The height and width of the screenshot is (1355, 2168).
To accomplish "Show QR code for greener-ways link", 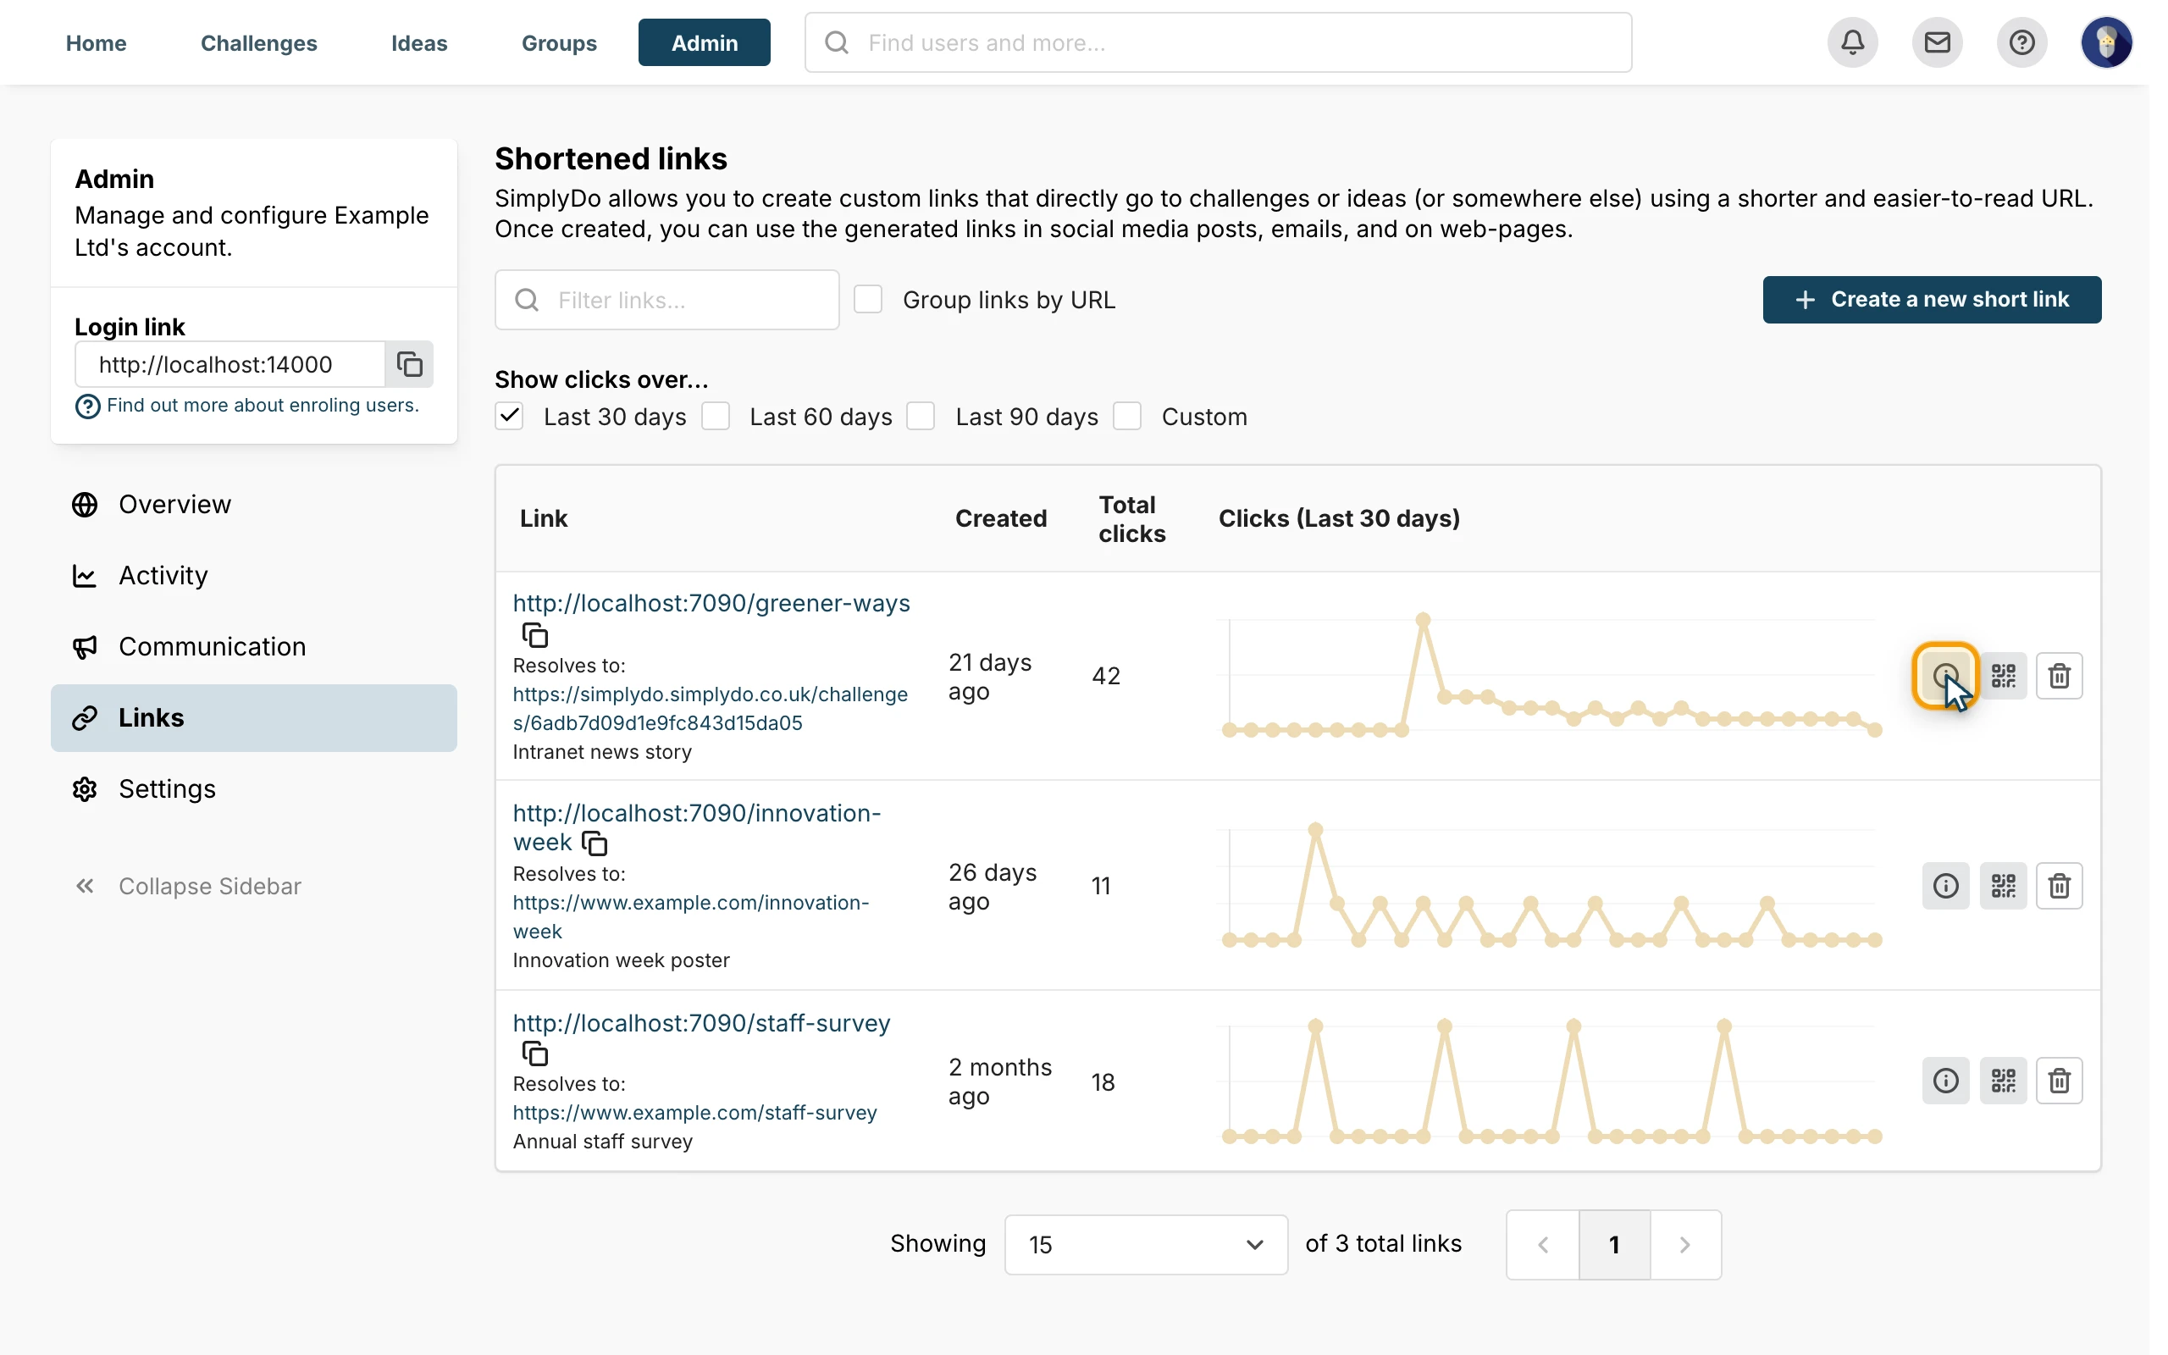I will [2003, 676].
